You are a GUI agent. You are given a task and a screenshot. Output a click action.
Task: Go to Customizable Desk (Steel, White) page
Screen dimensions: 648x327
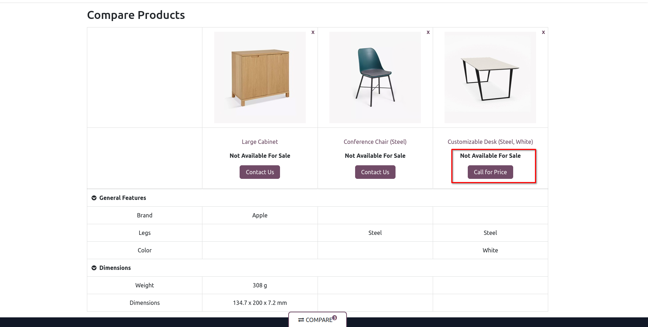490,142
